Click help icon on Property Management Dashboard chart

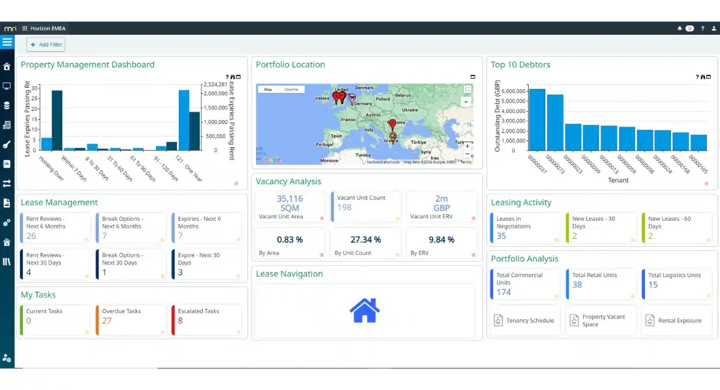(227, 77)
